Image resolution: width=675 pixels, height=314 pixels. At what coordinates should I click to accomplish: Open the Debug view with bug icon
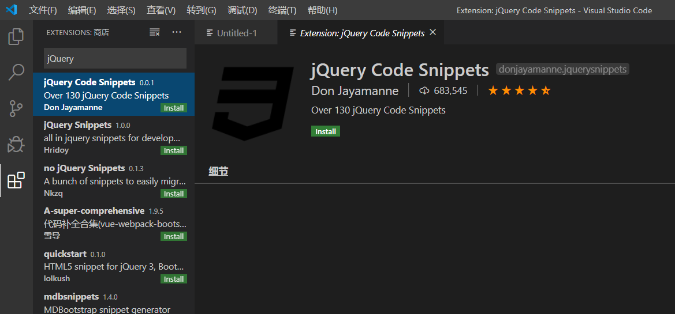16,145
